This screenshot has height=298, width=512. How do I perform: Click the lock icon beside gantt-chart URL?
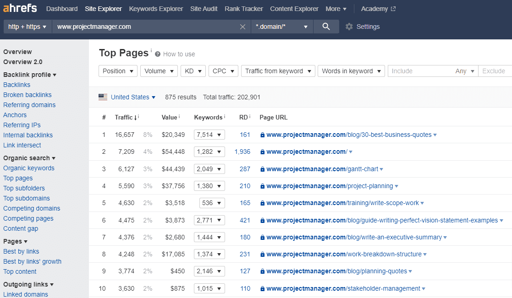[262, 169]
